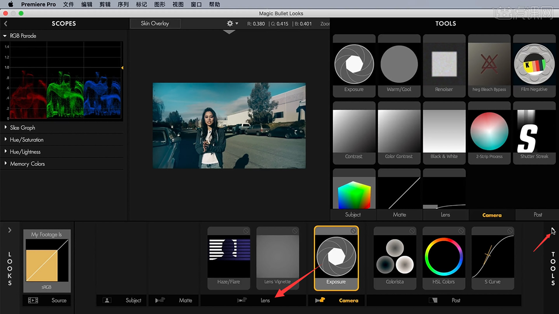
Task: Expand the Slice Graph scope
Action: coord(6,127)
